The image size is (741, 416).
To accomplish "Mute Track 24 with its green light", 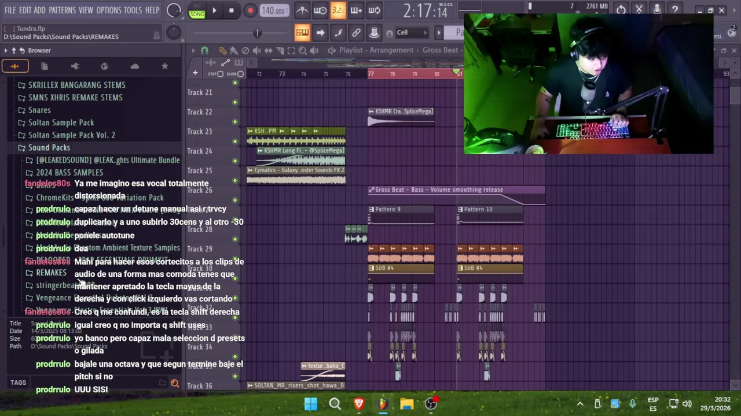I will [235, 161].
